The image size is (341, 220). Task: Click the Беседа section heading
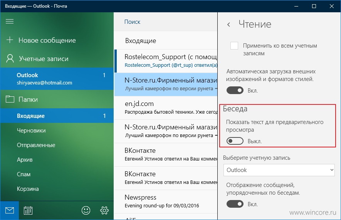[235, 109]
